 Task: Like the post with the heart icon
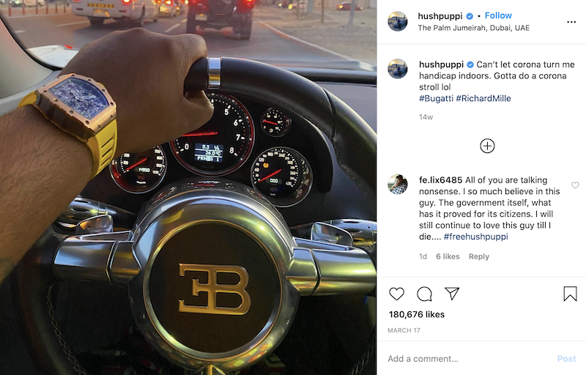pyautogui.click(x=396, y=294)
